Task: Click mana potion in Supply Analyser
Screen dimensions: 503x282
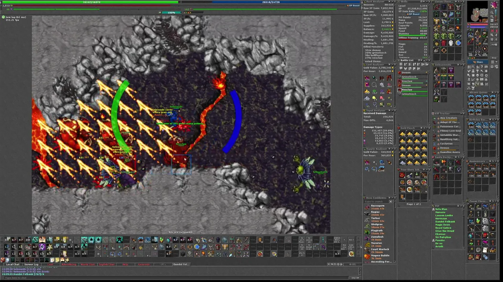Action: coord(367,162)
